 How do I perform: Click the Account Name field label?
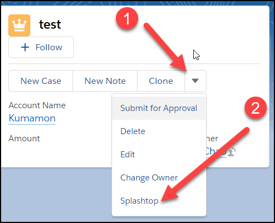tap(37, 105)
